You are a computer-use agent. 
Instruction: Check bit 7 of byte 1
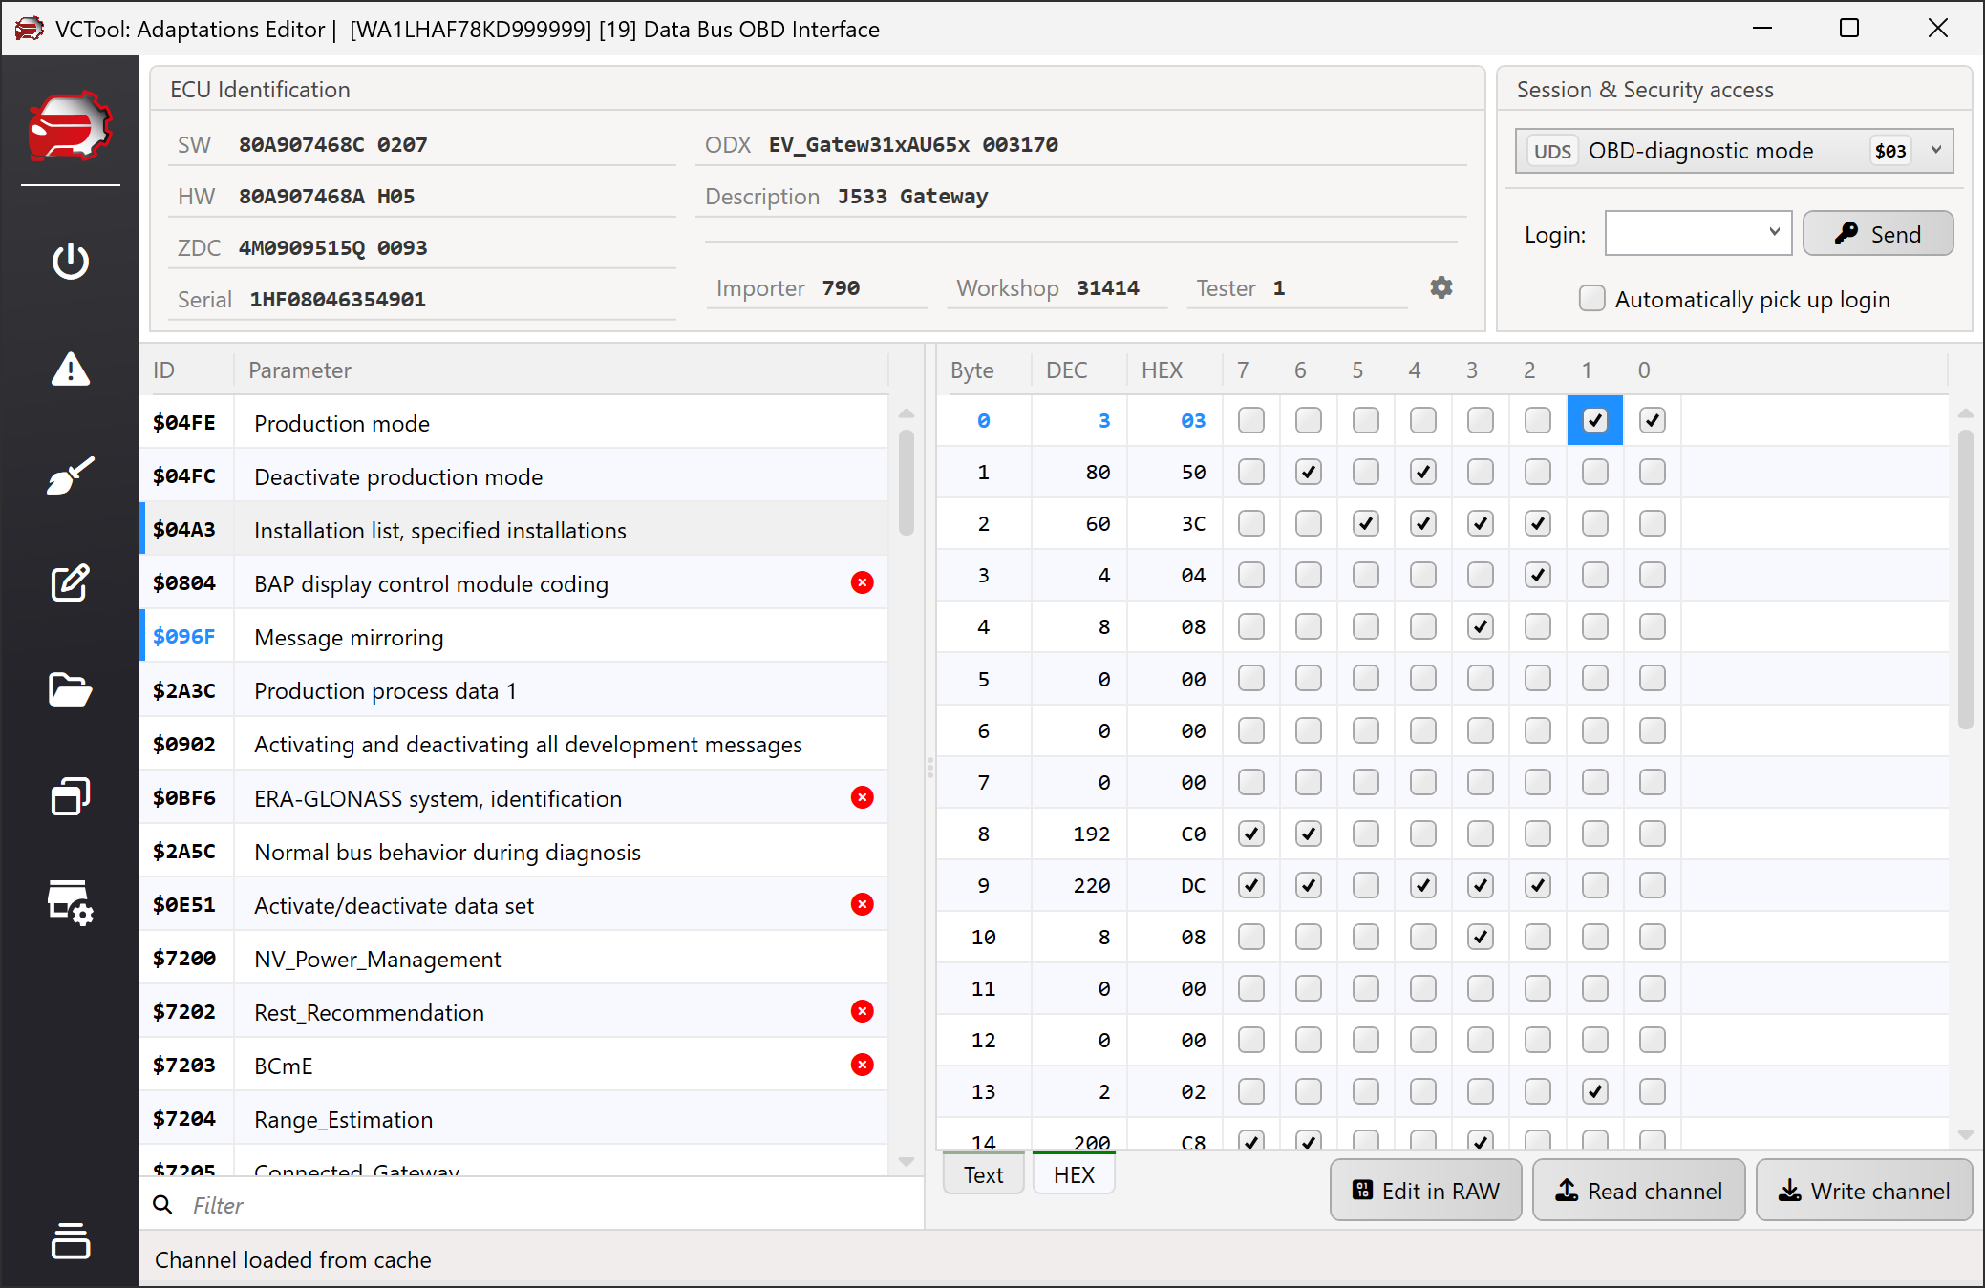pos(1250,472)
